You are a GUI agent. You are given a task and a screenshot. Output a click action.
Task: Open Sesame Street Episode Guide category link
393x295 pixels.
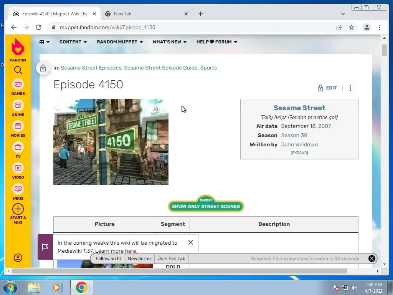[x=161, y=68]
